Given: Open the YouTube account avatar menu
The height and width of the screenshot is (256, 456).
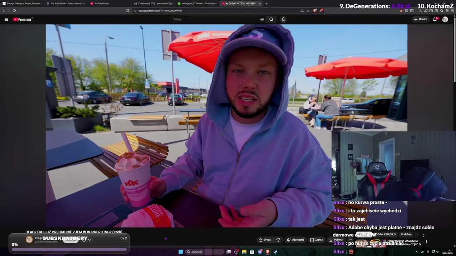Looking at the screenshot, I should [445, 19].
